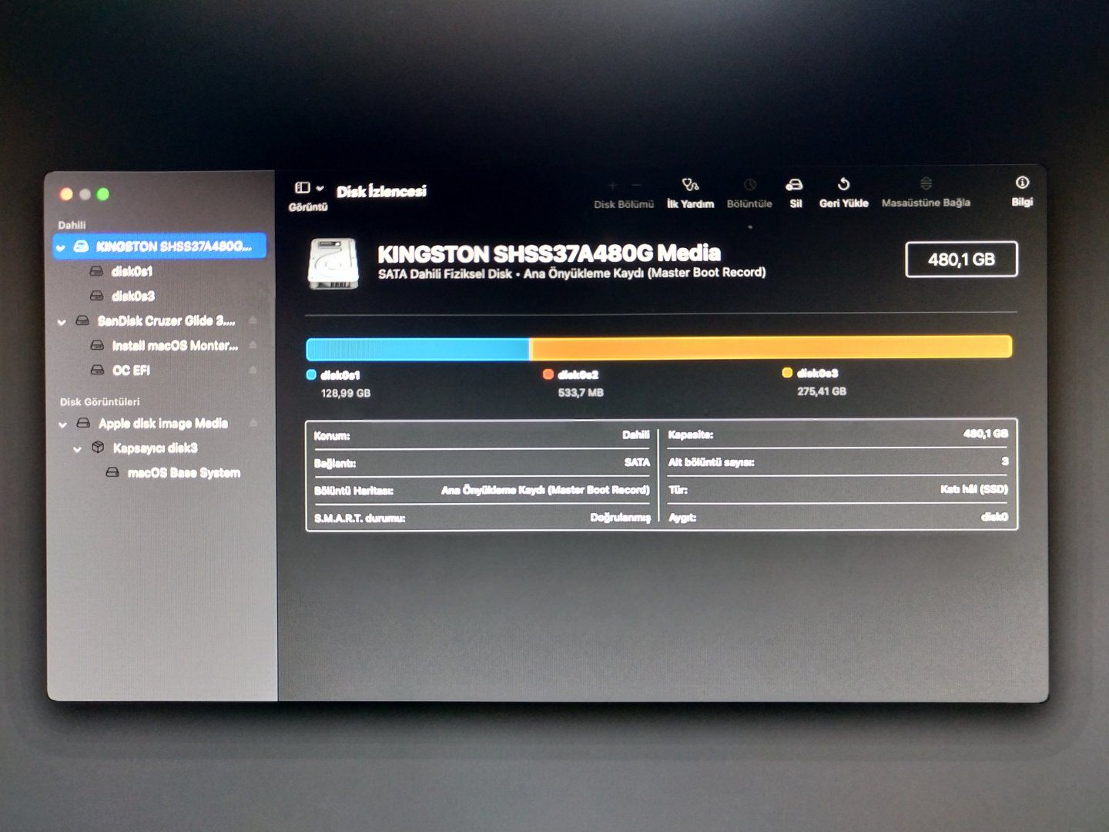This screenshot has height=832, width=1109.
Task: Open the Bilgi info icon
Action: [x=1022, y=183]
